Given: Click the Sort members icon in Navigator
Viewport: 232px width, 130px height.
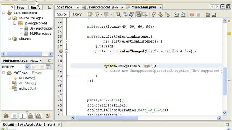Looking at the screenshot, I should coord(48,116).
